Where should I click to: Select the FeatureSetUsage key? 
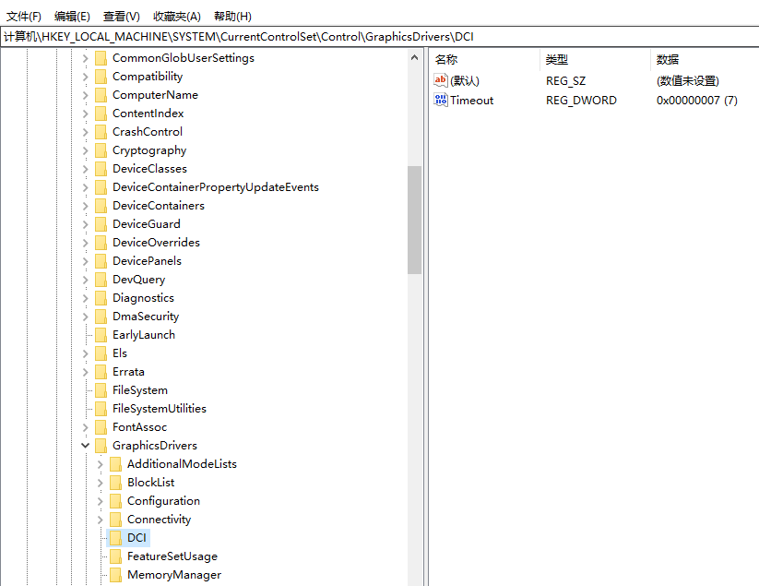pos(172,556)
